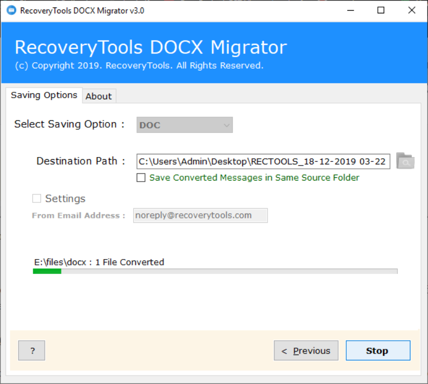Go back using the Previous button
The width and height of the screenshot is (428, 384).
click(306, 350)
